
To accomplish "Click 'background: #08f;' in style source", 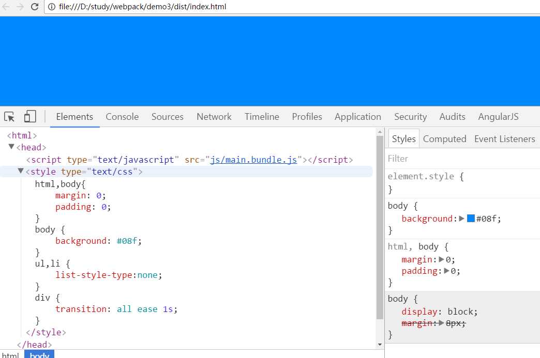I will click(98, 241).
